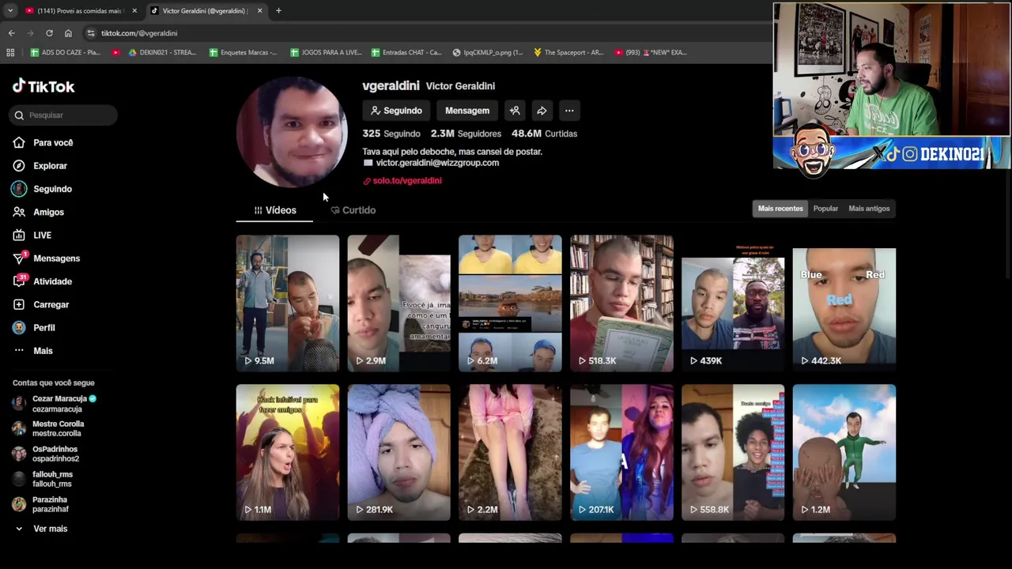
Task: Open Carregar upload page
Action: pos(40,304)
